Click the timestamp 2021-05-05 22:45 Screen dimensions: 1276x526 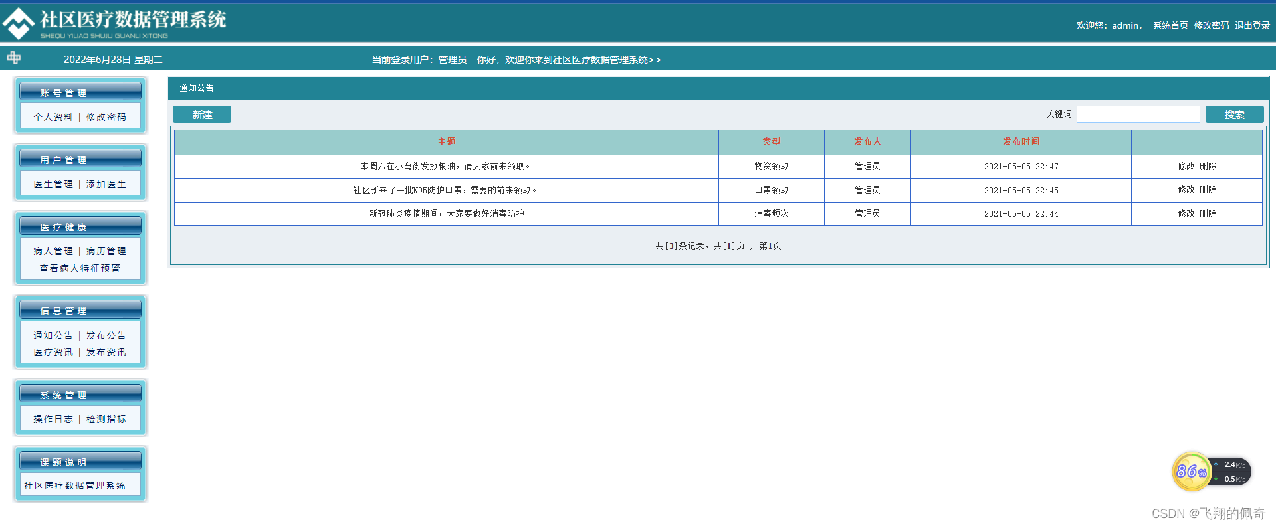(x=1021, y=191)
